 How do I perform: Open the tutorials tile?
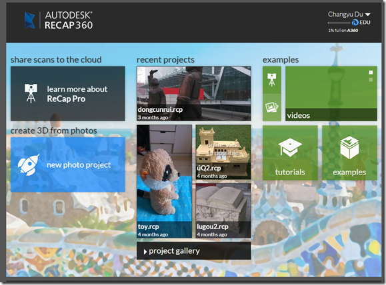[x=290, y=152]
